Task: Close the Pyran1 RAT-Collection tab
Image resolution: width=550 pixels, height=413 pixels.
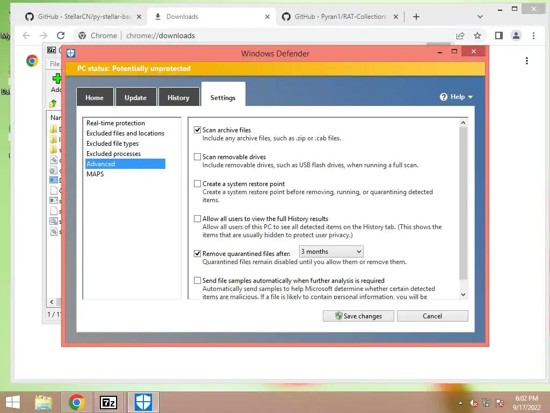Action: click(396, 17)
